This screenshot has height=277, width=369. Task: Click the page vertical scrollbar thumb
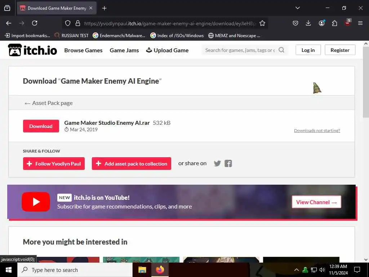coord(366,83)
